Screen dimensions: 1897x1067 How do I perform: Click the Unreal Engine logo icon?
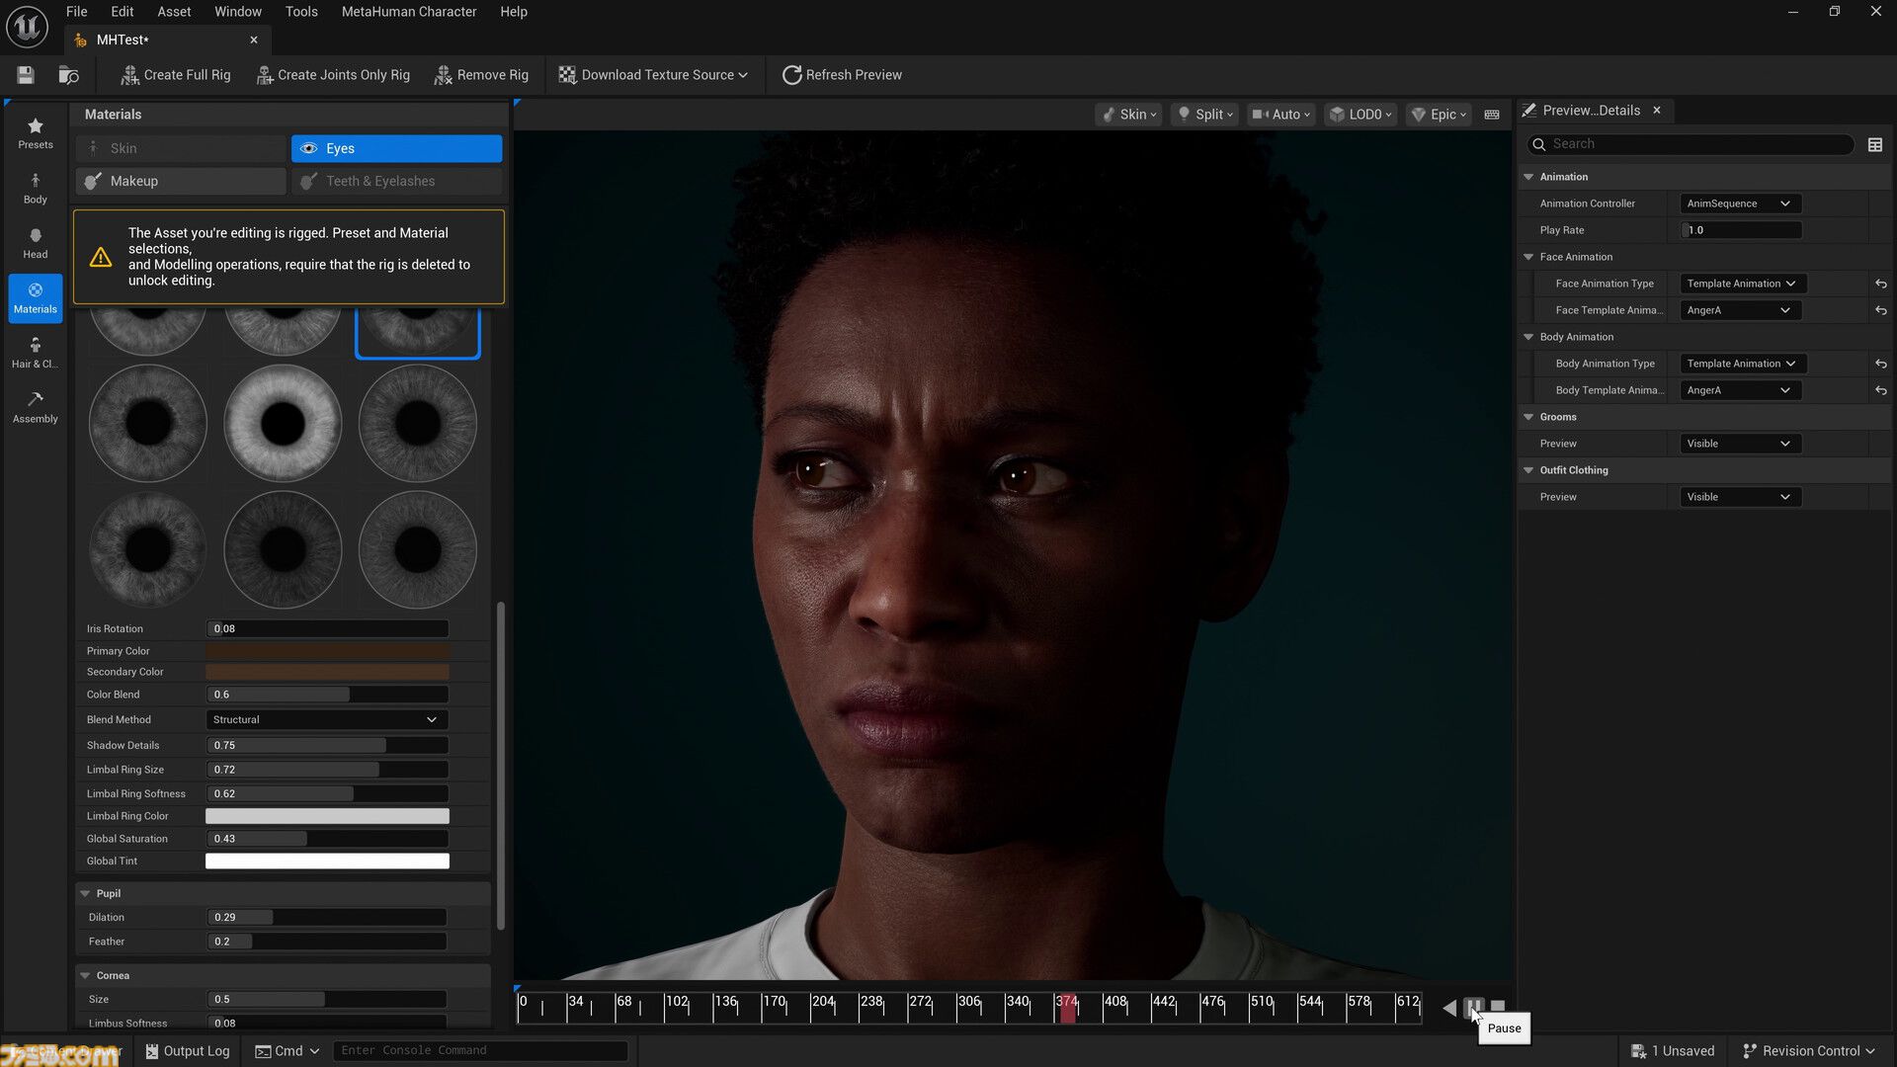(x=27, y=27)
